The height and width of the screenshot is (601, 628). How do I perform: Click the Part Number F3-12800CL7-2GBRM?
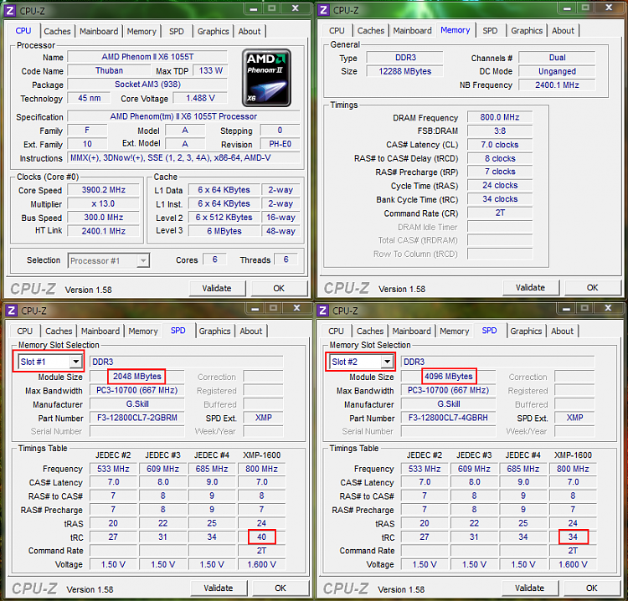137,418
